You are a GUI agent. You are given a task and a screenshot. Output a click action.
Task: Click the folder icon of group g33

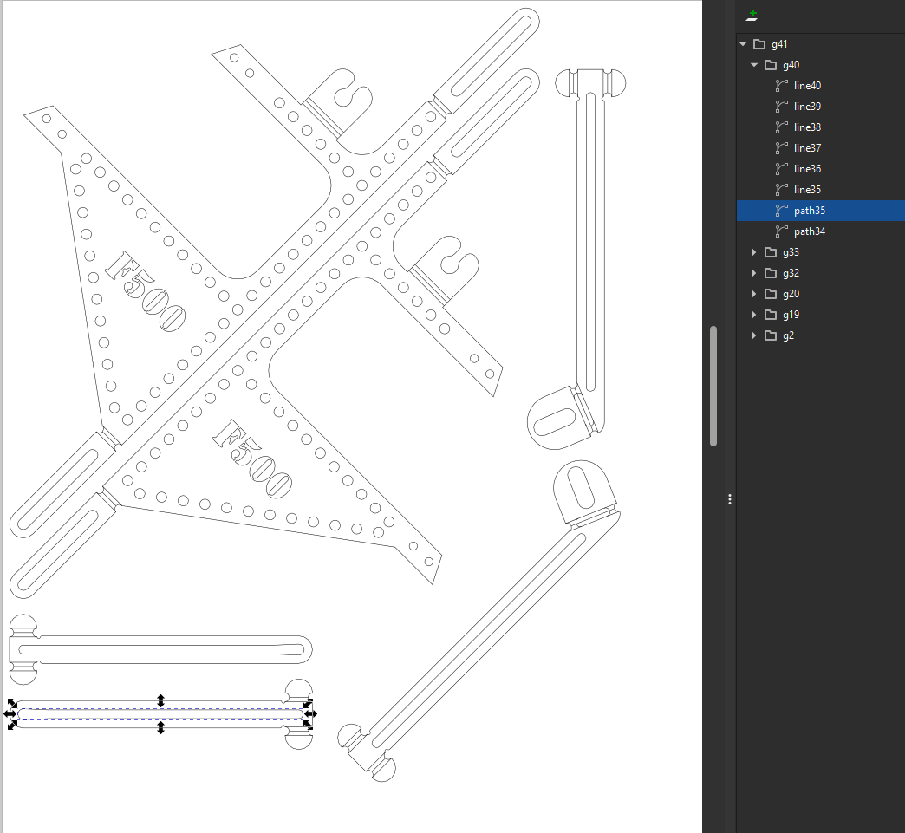[x=771, y=252]
